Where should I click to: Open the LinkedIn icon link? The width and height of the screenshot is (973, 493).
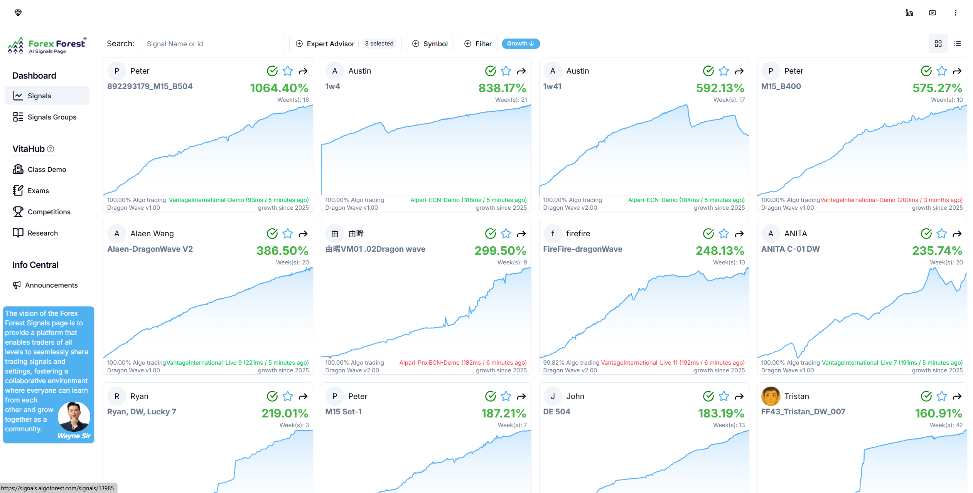909,13
